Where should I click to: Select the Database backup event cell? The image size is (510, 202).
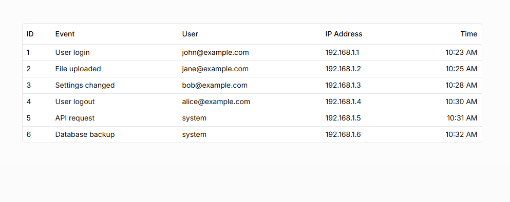[x=85, y=134]
